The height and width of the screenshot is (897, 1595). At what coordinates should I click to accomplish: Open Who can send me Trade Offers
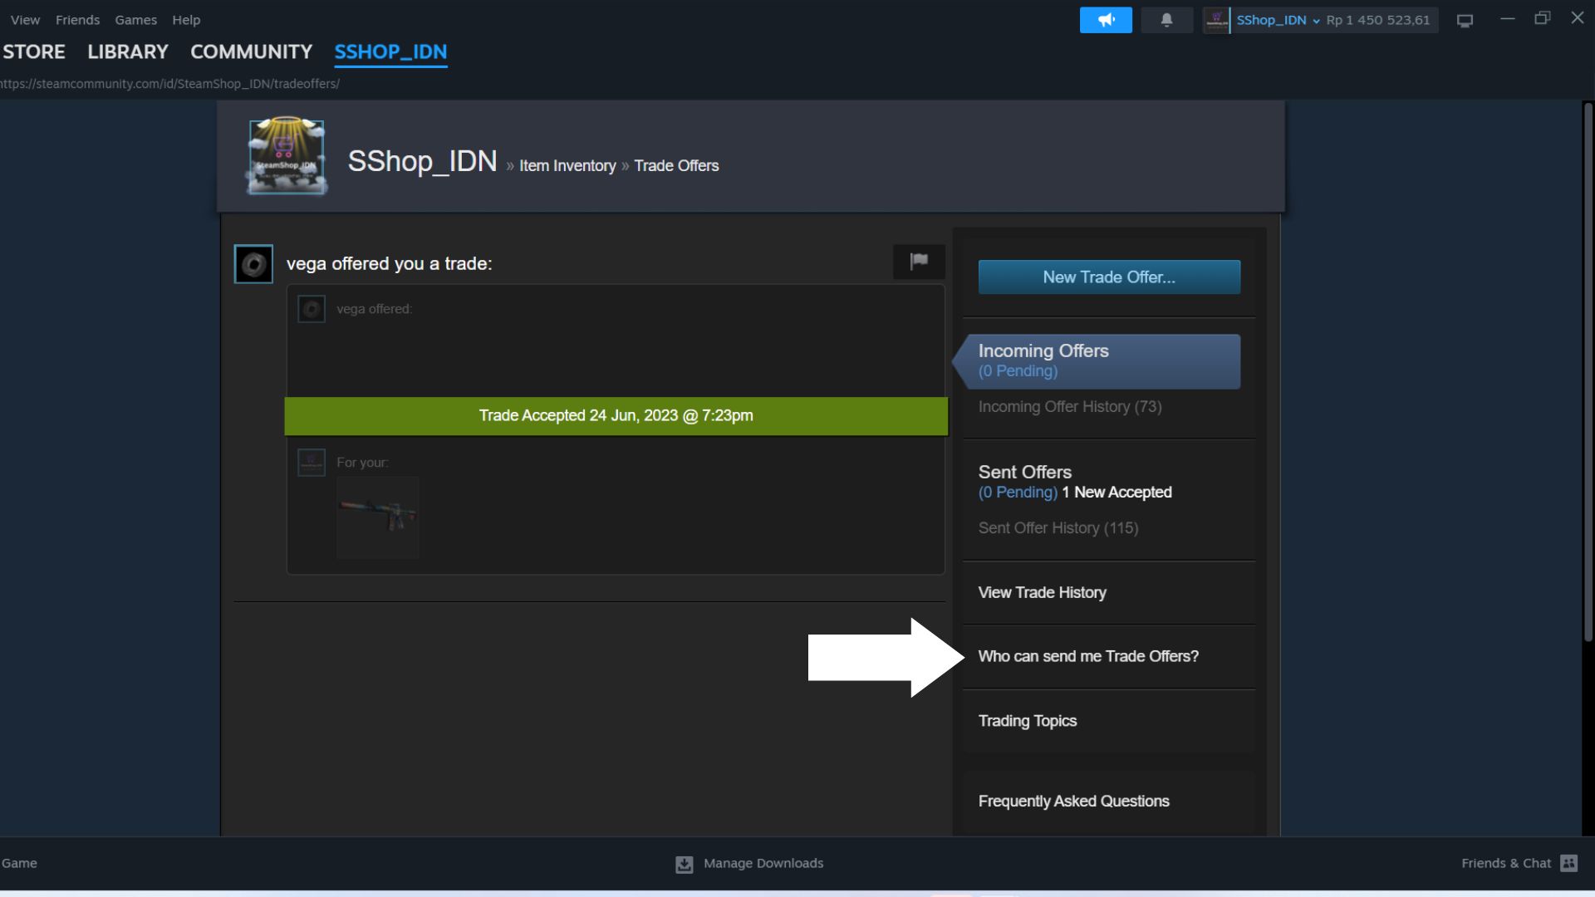point(1088,656)
